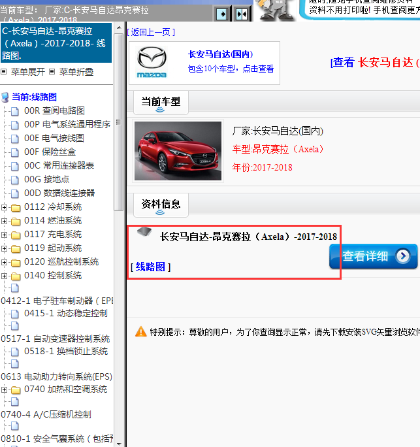Viewport: 420px width, 447px height.
Task: Click folder icon of 0740 加热和空调系统
Action: click(x=16, y=389)
